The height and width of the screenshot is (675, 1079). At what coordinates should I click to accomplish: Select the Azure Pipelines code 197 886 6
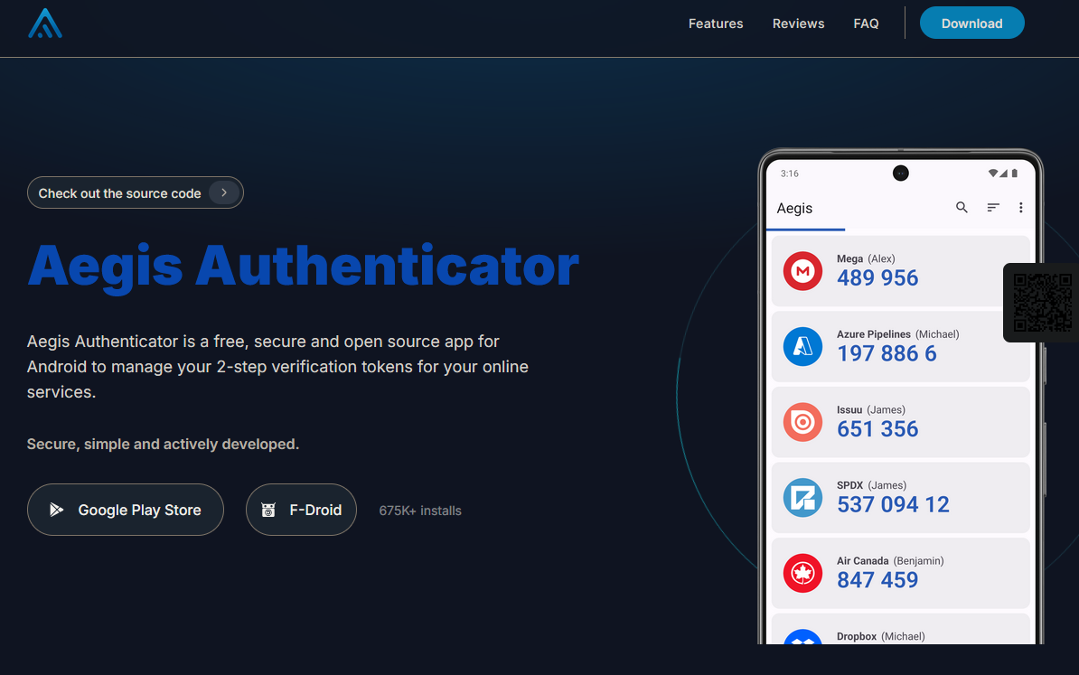click(x=887, y=353)
